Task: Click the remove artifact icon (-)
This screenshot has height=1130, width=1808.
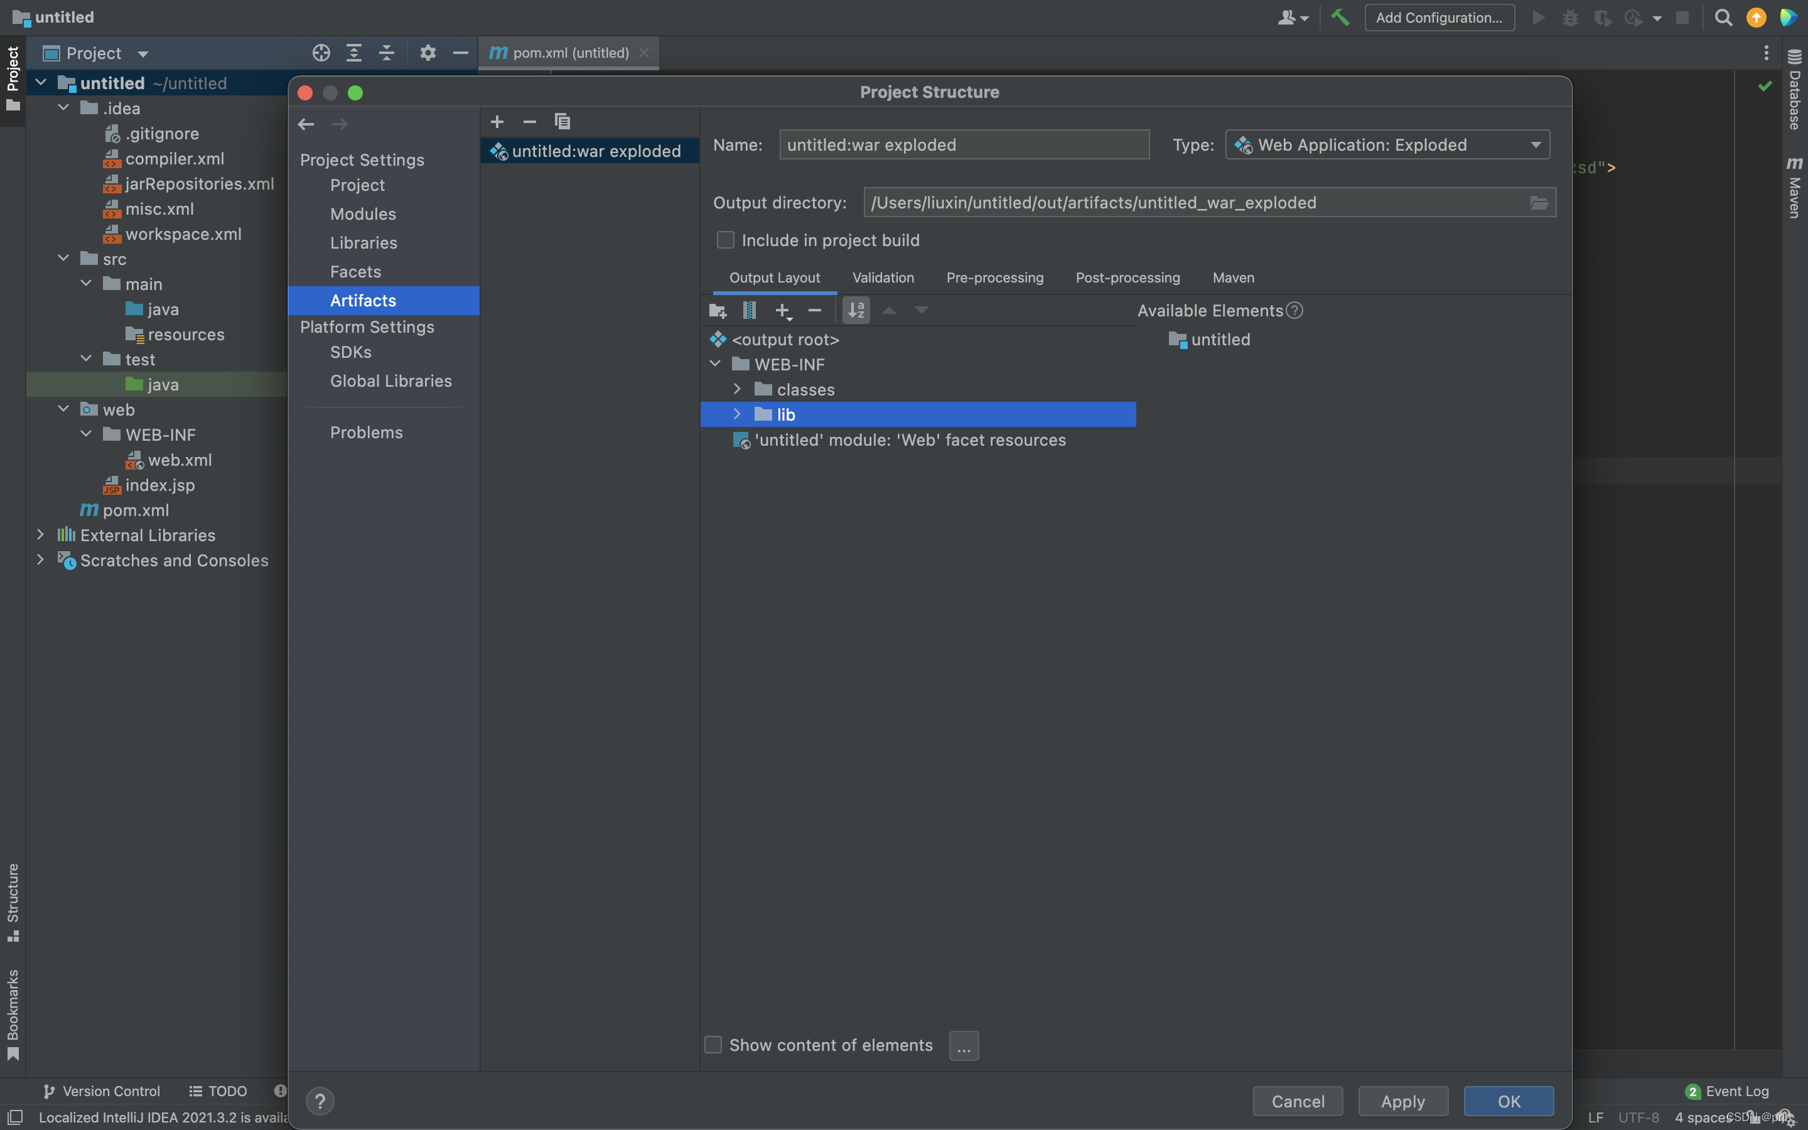Action: click(x=529, y=121)
